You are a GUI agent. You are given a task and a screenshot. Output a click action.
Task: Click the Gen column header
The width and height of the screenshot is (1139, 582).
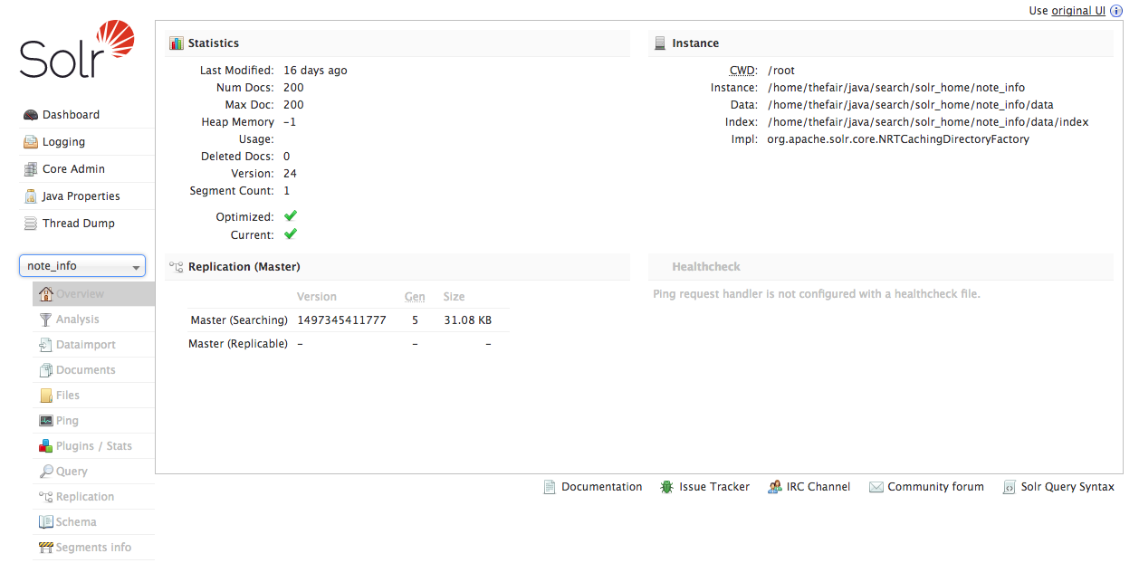click(x=415, y=297)
